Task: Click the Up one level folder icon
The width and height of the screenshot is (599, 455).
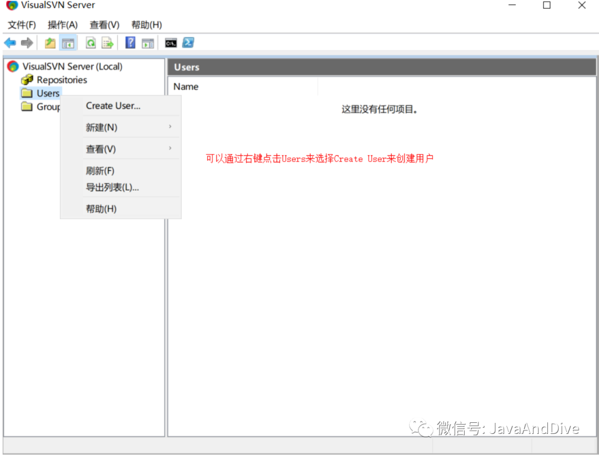Action: click(x=50, y=43)
